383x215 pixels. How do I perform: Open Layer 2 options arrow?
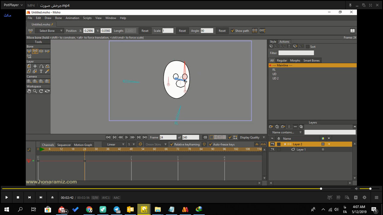point(329,144)
